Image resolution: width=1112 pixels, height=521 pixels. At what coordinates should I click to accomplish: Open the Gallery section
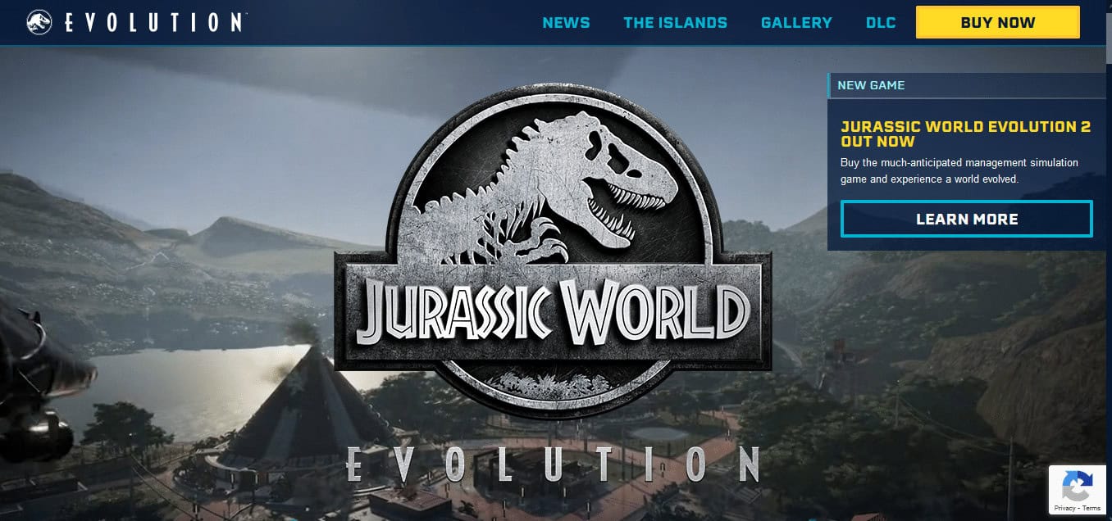tap(796, 23)
